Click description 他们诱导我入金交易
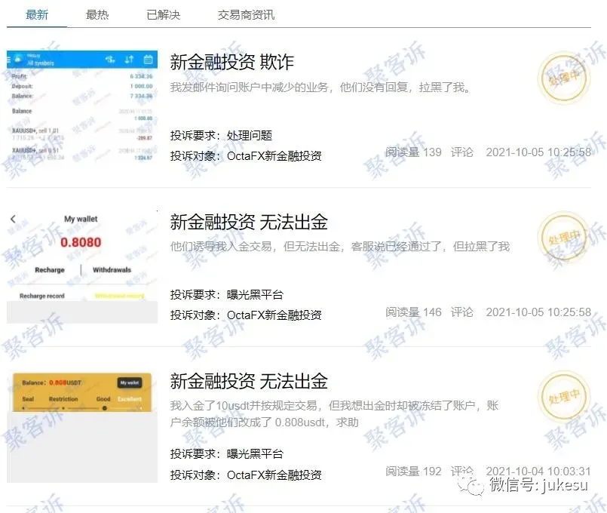The width and height of the screenshot is (607, 513). (x=340, y=246)
